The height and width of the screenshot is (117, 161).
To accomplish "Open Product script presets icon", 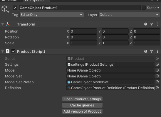I will tap(152, 51).
